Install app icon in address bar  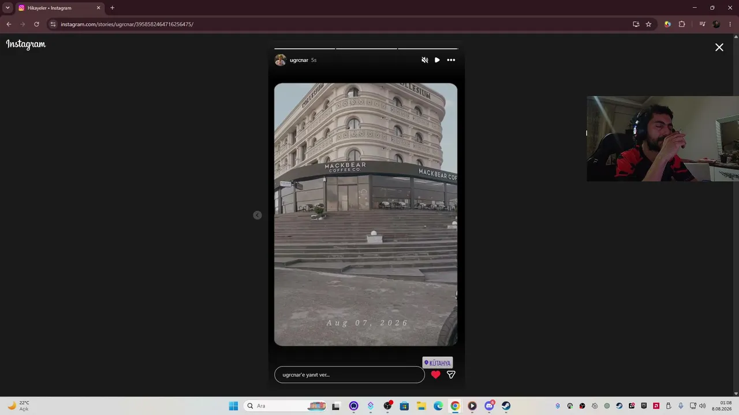tap(636, 24)
